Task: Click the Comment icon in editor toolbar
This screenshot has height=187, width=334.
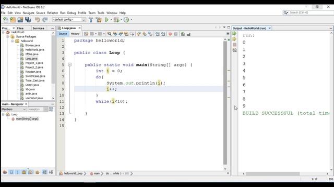Action: (183, 34)
